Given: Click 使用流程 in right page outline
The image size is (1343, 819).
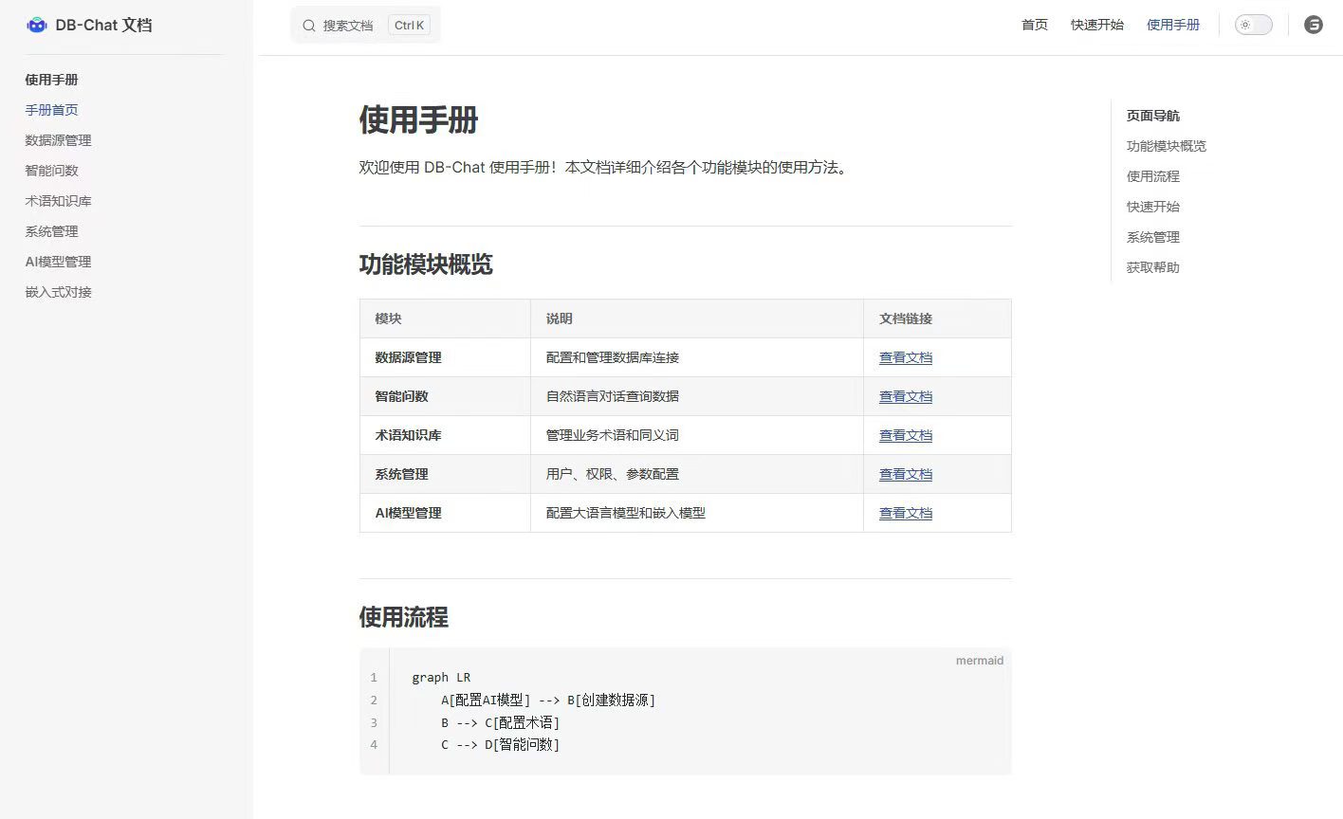Looking at the screenshot, I should tap(1152, 176).
